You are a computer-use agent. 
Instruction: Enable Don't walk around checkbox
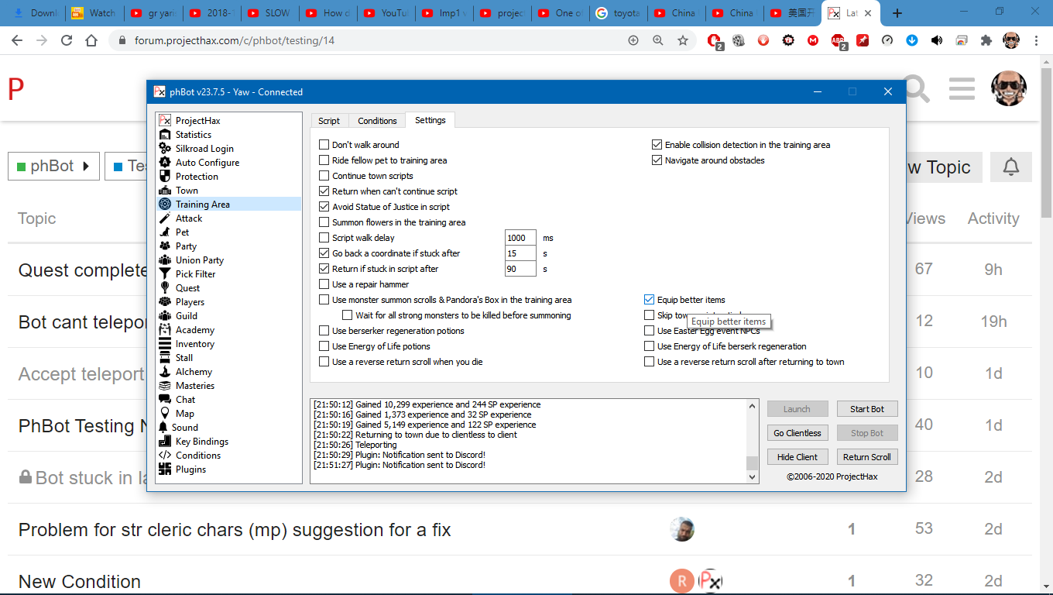tap(324, 145)
